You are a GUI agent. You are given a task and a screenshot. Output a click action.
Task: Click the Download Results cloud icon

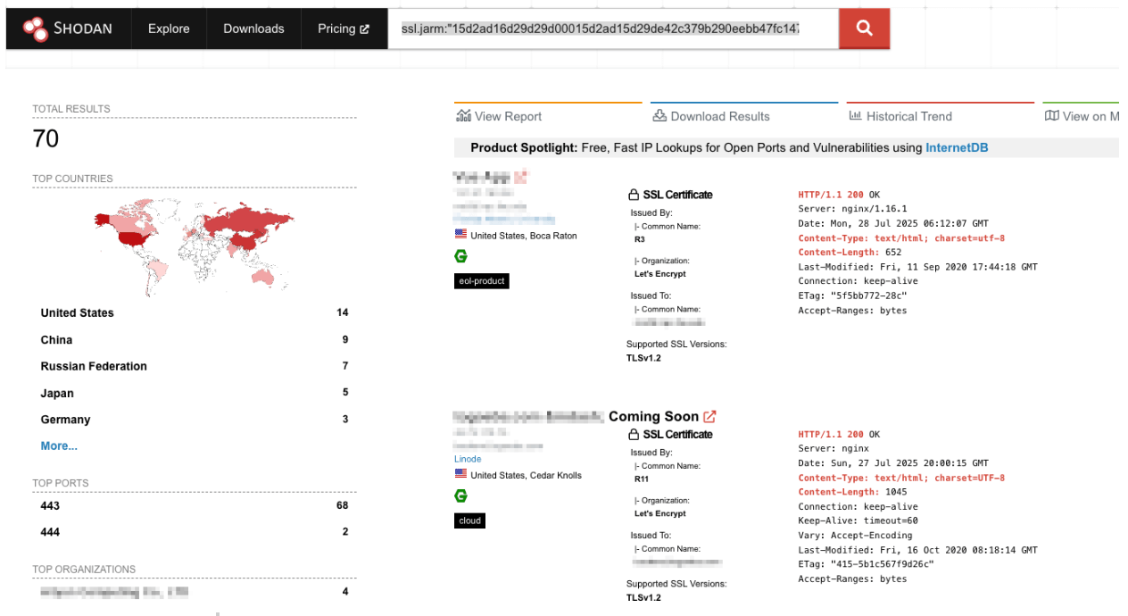[x=659, y=115]
